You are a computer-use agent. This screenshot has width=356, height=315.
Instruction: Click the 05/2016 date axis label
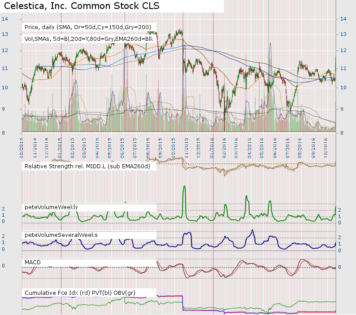[x=261, y=148]
